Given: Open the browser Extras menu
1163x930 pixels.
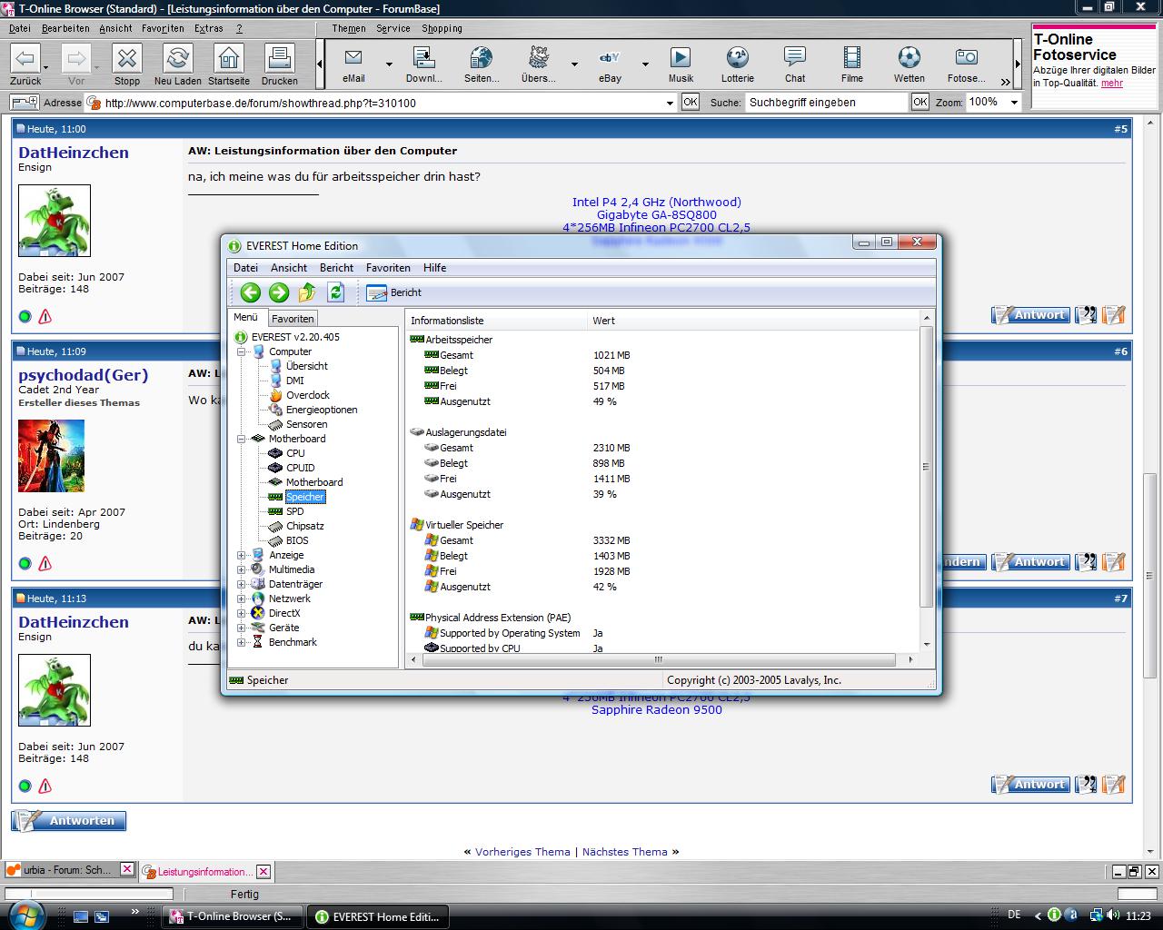Looking at the screenshot, I should pos(208,28).
